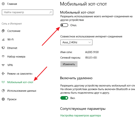This screenshot has width=135, height=118.
Task: Open the Режим «в самолете» section
Action: [x=20, y=74]
